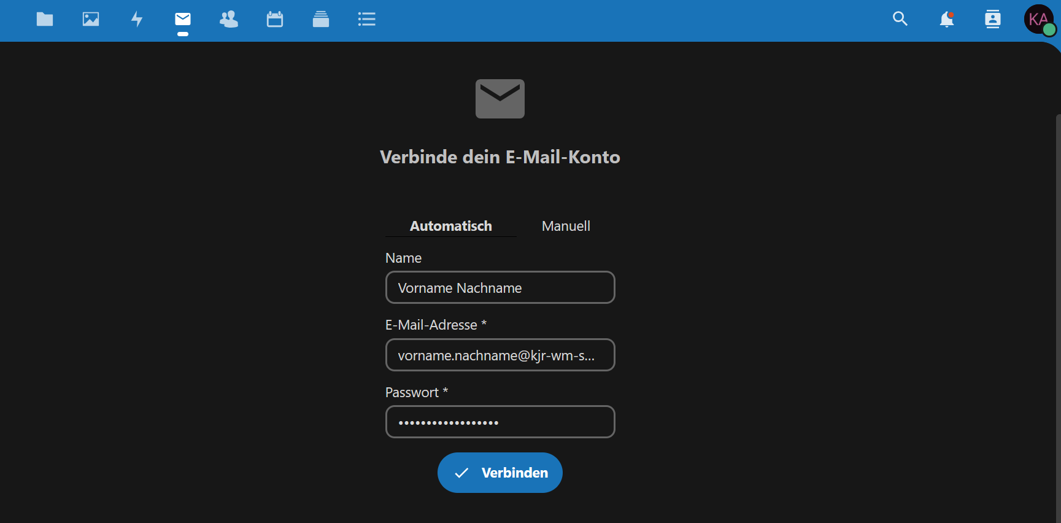
Task: Open the Tasks list icon
Action: [x=367, y=20]
